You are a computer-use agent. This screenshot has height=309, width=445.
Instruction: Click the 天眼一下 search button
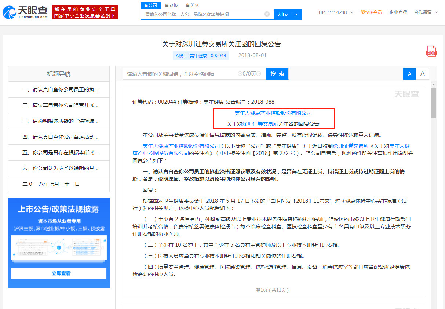pos(288,14)
